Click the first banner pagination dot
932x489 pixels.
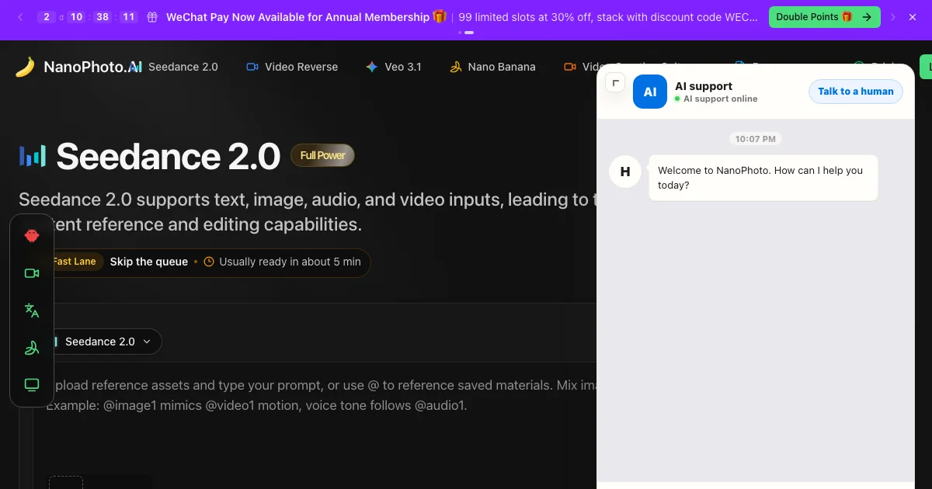click(x=461, y=33)
